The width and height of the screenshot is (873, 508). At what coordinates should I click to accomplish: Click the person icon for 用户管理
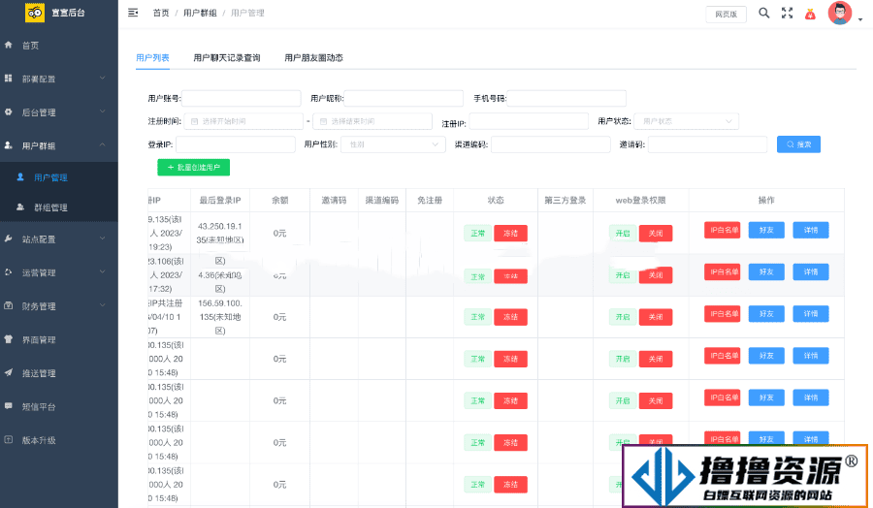click(x=20, y=177)
